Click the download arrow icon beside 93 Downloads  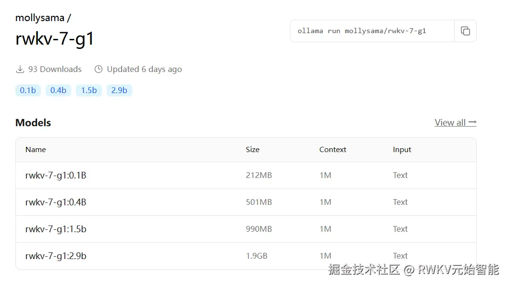[x=20, y=69]
